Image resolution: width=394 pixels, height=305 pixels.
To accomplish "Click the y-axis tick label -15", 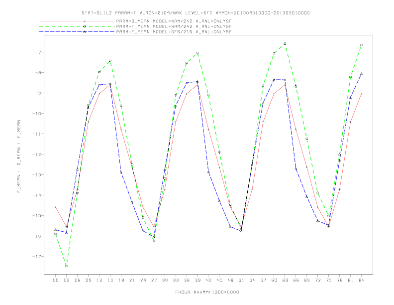I will (37, 215).
